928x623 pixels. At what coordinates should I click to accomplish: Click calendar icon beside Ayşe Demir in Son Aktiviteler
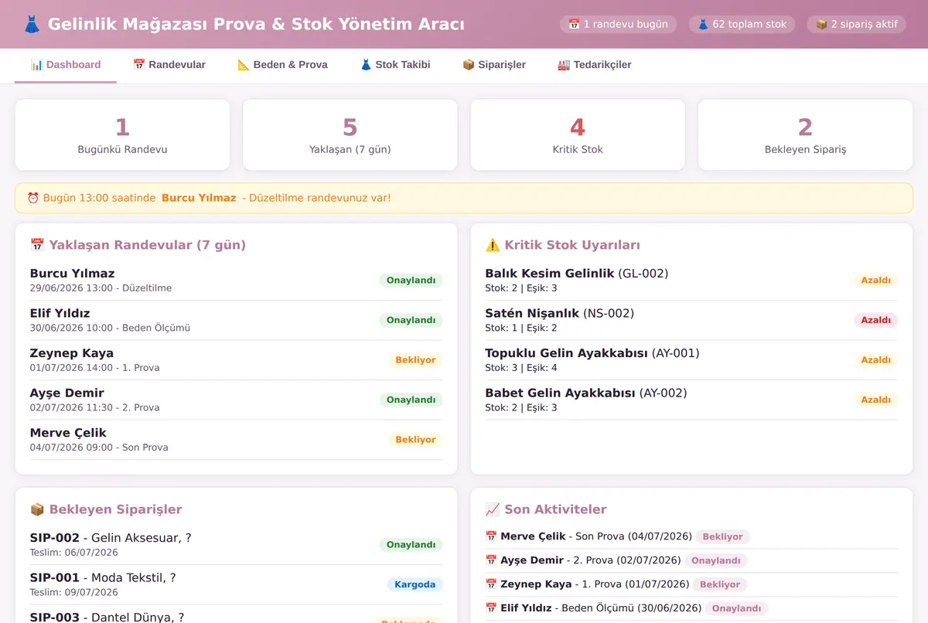click(x=491, y=560)
